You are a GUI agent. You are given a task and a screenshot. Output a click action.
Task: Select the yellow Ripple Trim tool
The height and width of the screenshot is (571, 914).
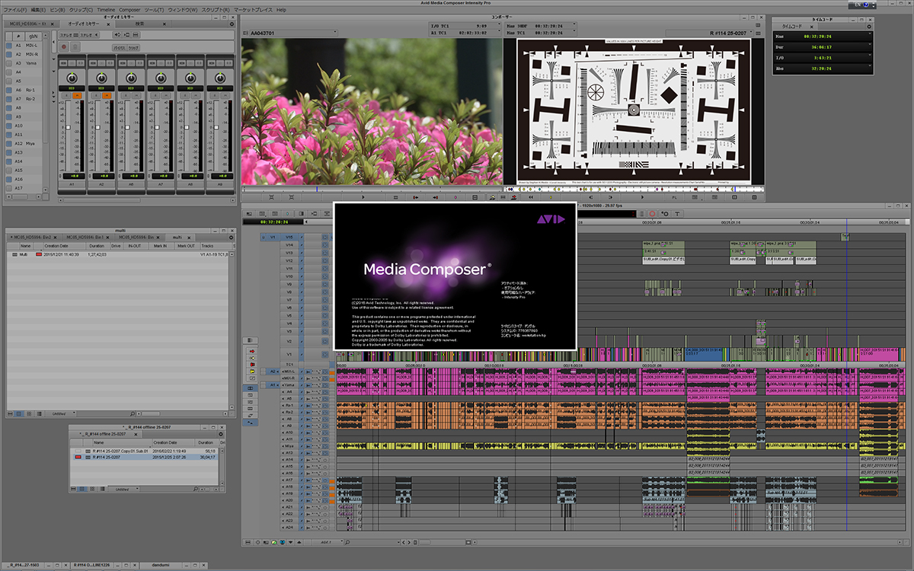(252, 372)
